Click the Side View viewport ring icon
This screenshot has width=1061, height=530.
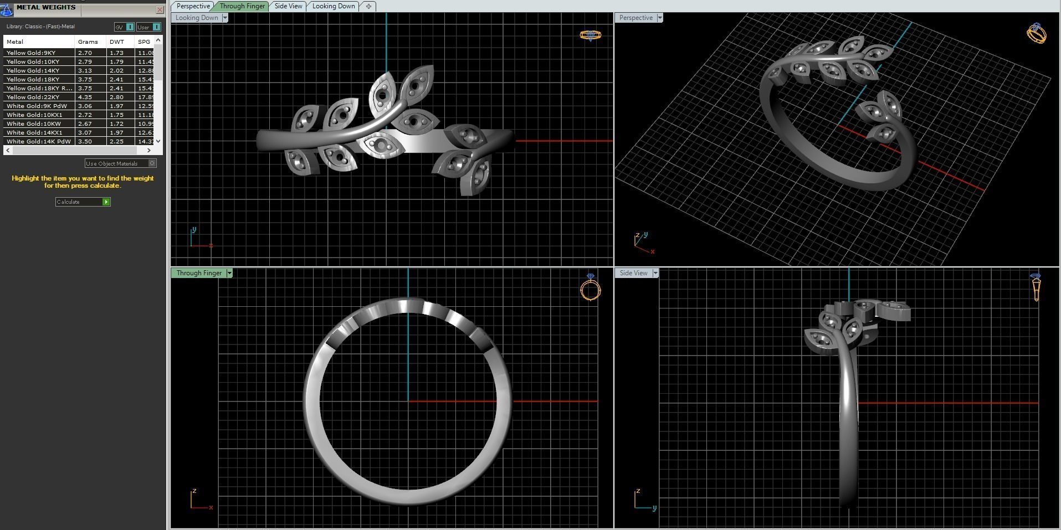pos(1036,287)
